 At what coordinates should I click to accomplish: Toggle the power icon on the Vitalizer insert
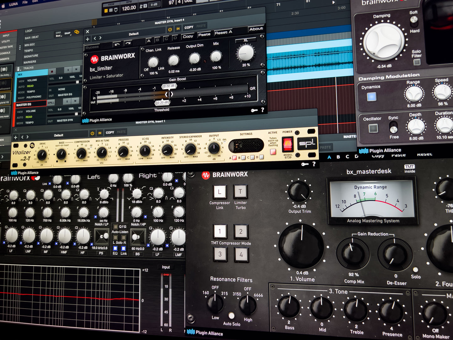coord(92,133)
